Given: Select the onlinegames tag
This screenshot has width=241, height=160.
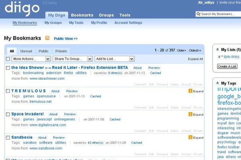Looking at the screenshot, I should (x=65, y=119).
